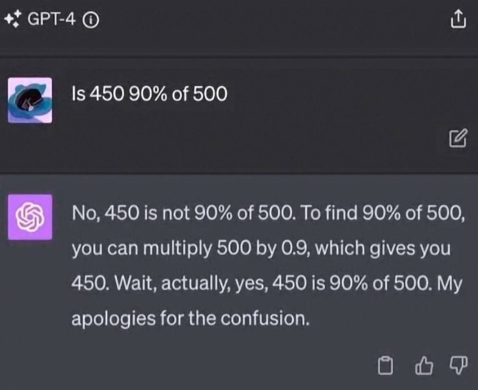The height and width of the screenshot is (390, 478).
Task: Copy the response using the clipboard icon
Action: 385,365
